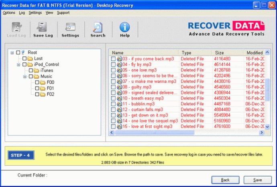Click mp3 icon of '03 - if you come back.mp3'

click(x=120, y=59)
